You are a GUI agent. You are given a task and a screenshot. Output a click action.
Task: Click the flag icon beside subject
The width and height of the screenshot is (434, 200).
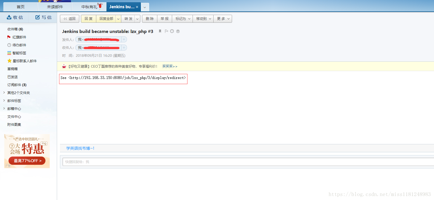tap(166, 31)
